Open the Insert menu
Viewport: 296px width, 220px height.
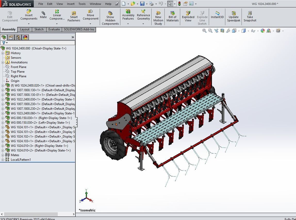click(71, 4)
